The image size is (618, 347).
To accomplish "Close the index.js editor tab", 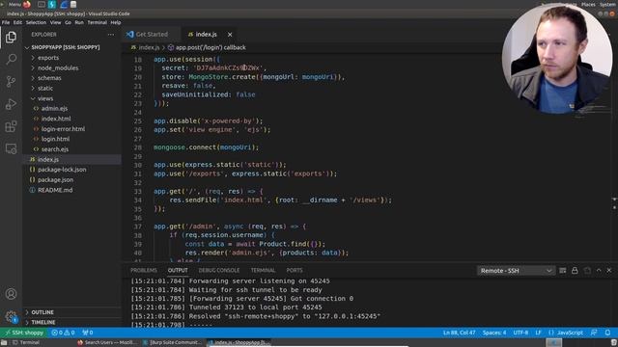I will (x=230, y=35).
